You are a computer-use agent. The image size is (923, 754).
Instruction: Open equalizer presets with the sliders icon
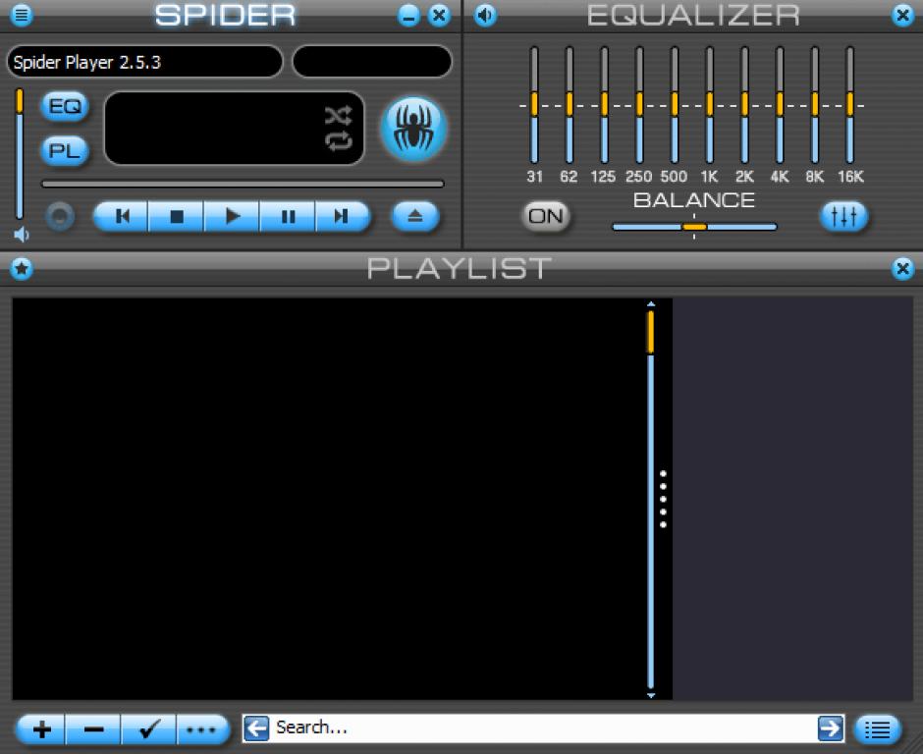(x=843, y=217)
